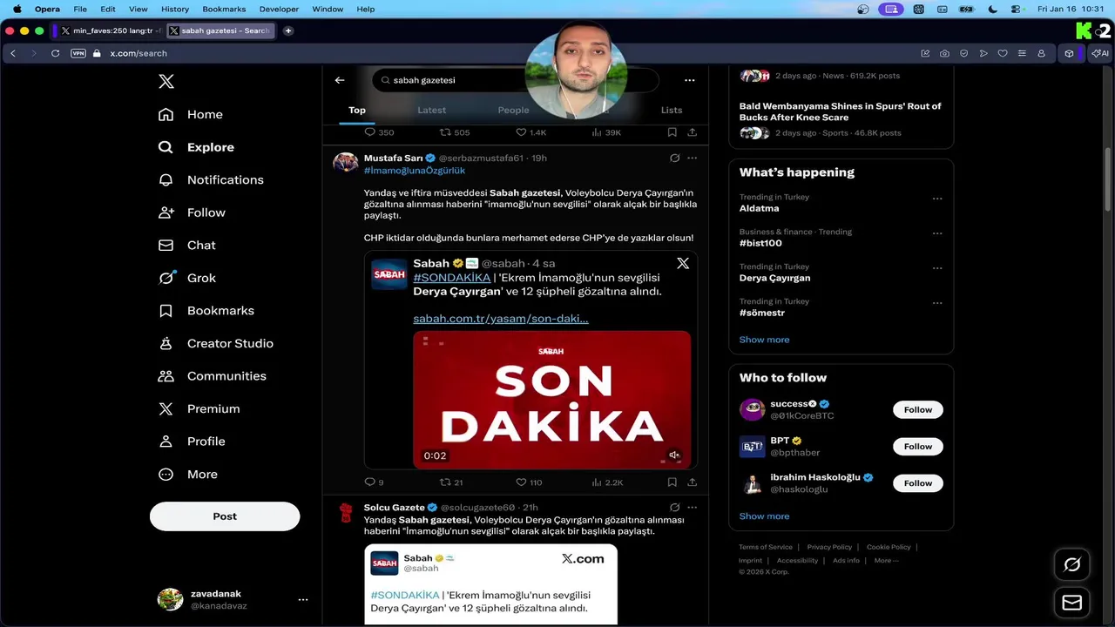Open Bookmarks in the sidebar
Viewport: 1115px width, 627px height.
(206, 311)
